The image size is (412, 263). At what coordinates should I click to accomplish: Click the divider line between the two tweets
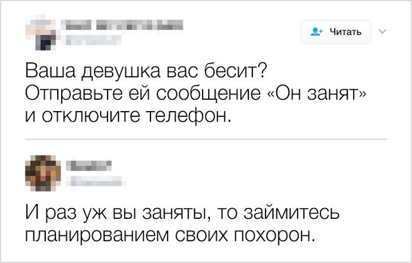tap(206, 139)
